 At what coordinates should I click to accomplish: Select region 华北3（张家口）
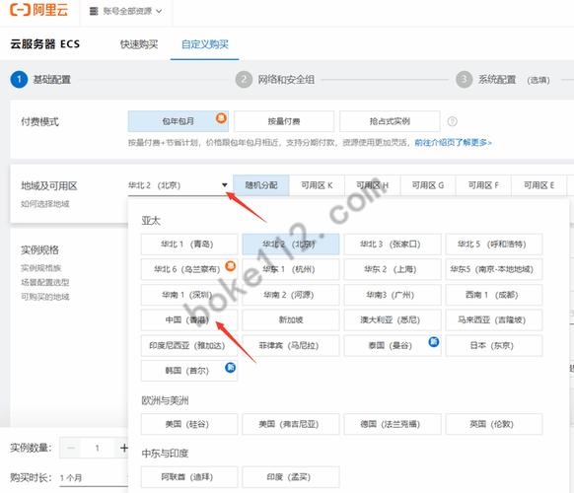click(x=393, y=245)
